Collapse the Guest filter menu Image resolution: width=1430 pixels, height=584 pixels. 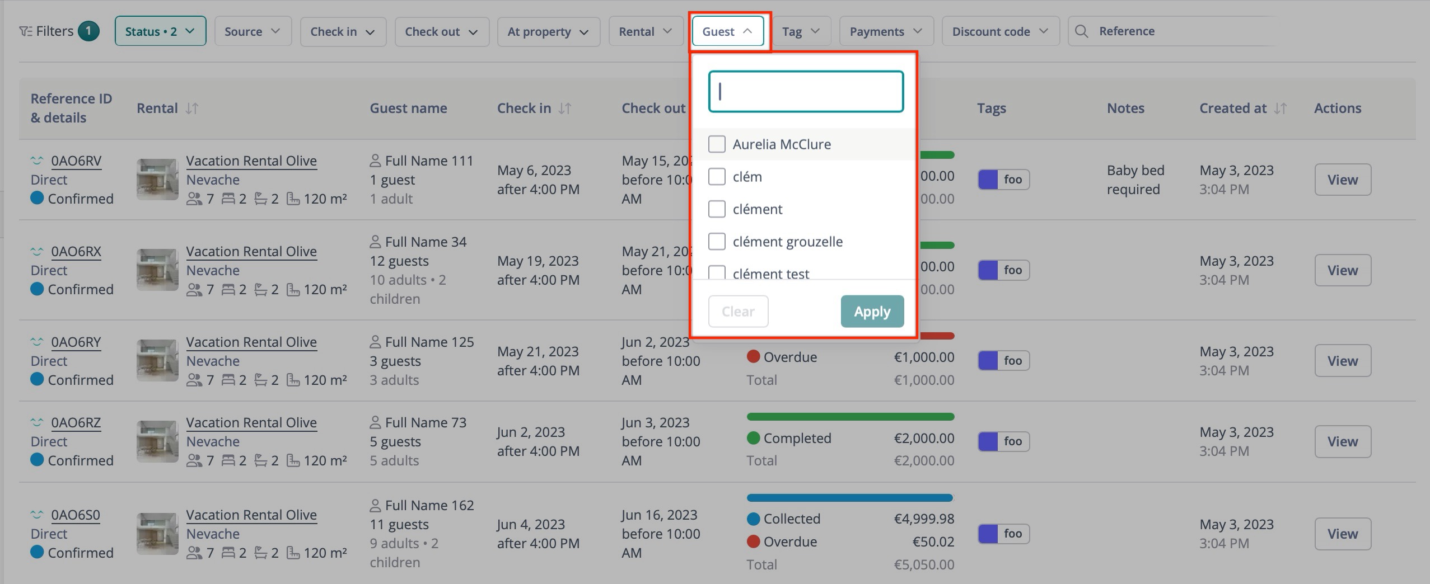pos(727,31)
